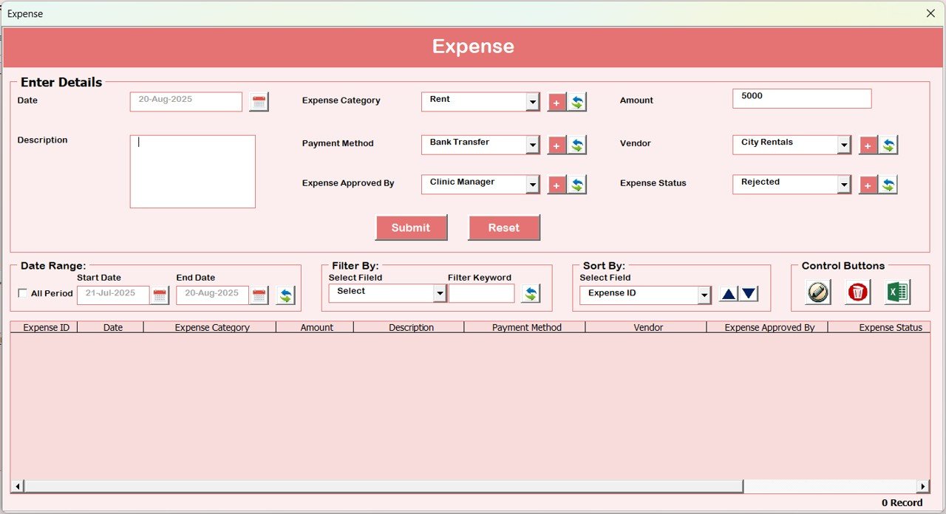
Task: Click the Date field showing 20-Aug-2025
Action: point(186,102)
